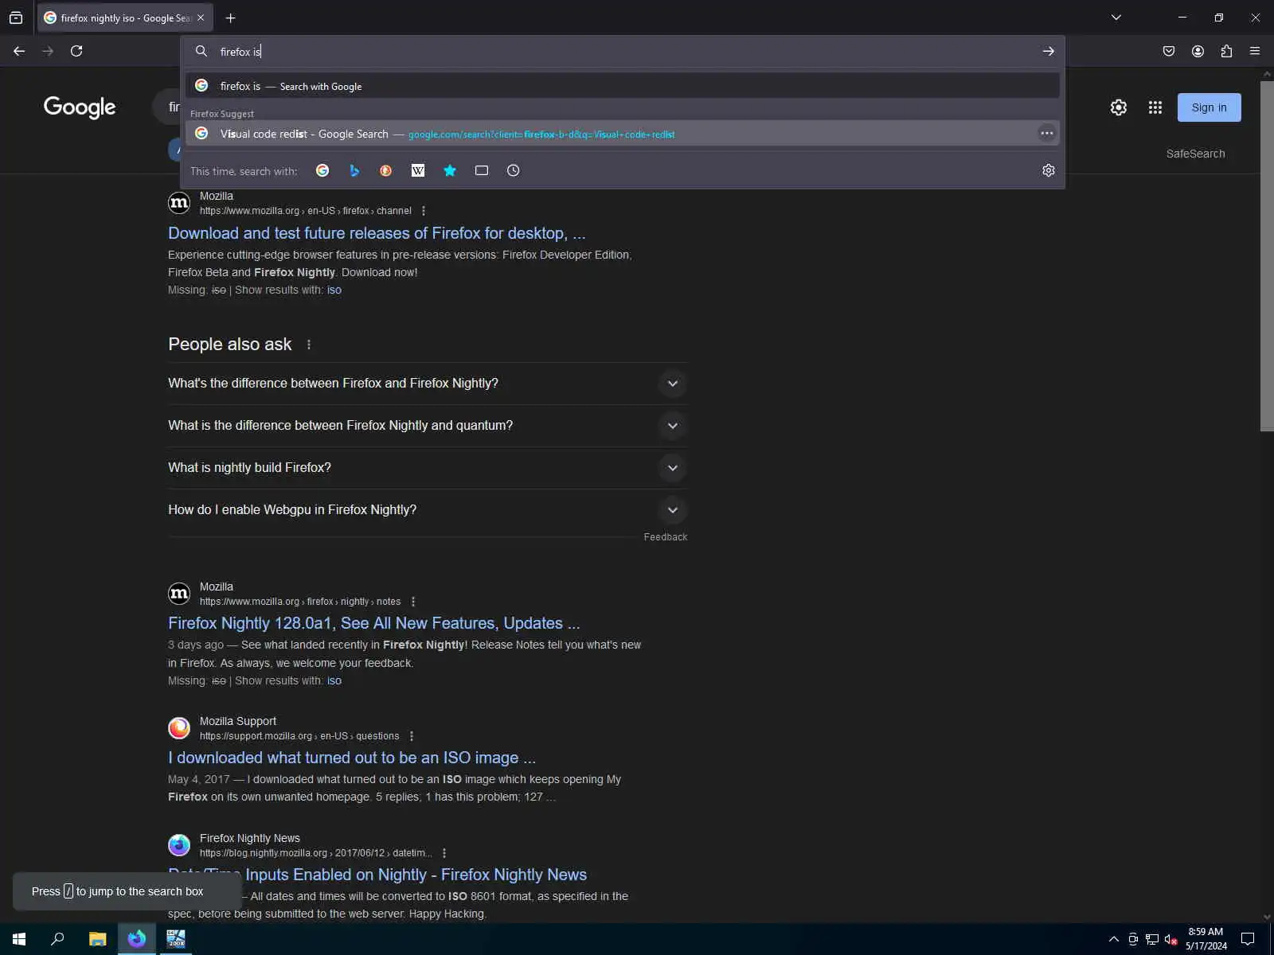This screenshot has height=955, width=1274.
Task: Click the muted volume icon in system tray
Action: pyautogui.click(x=1170, y=939)
